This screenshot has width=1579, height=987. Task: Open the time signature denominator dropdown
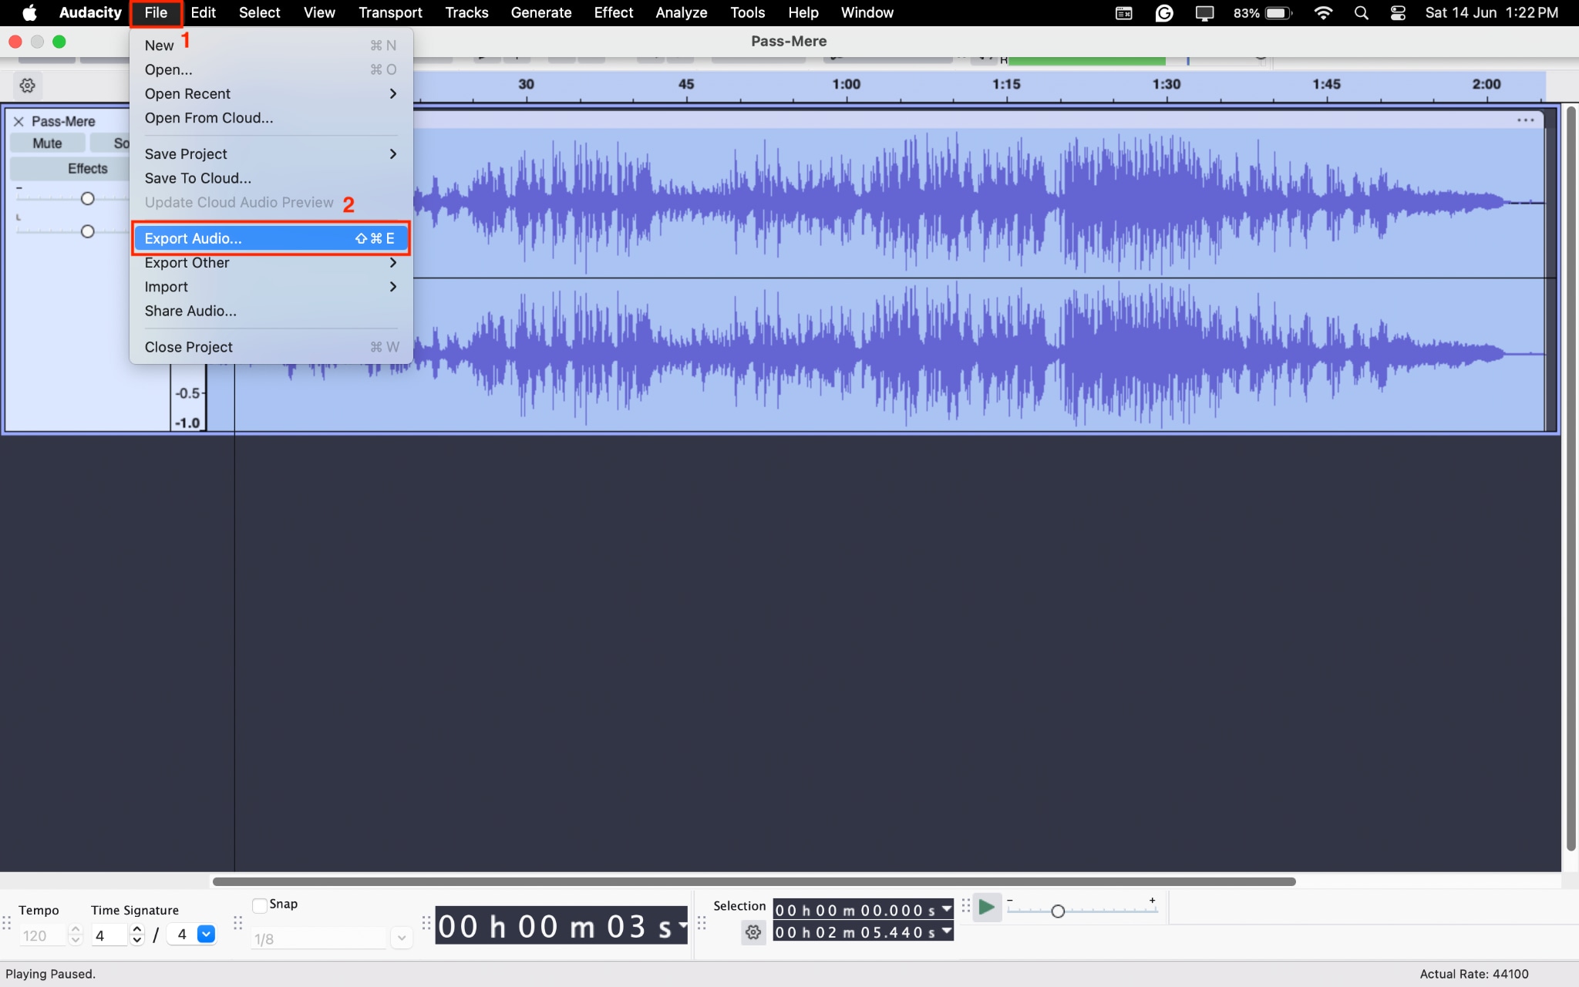tap(206, 934)
